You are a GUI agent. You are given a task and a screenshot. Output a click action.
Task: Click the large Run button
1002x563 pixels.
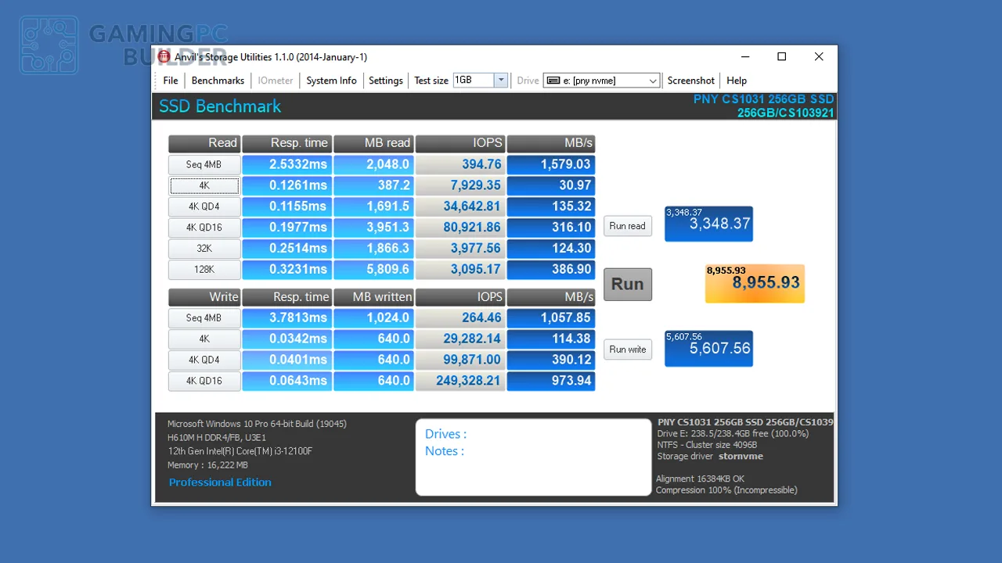[x=628, y=284]
